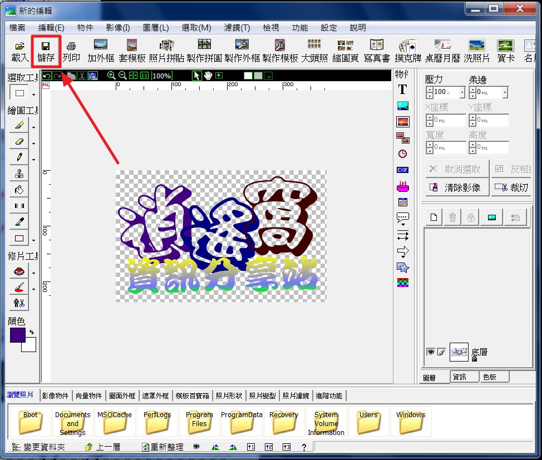The height and width of the screenshot is (460, 542).
Task: Select the eraser tool
Action: click(x=19, y=141)
